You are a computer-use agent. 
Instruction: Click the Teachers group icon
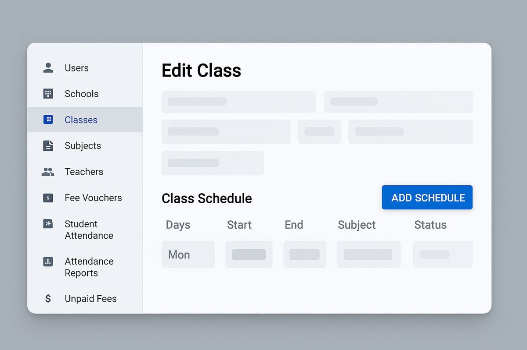click(48, 172)
